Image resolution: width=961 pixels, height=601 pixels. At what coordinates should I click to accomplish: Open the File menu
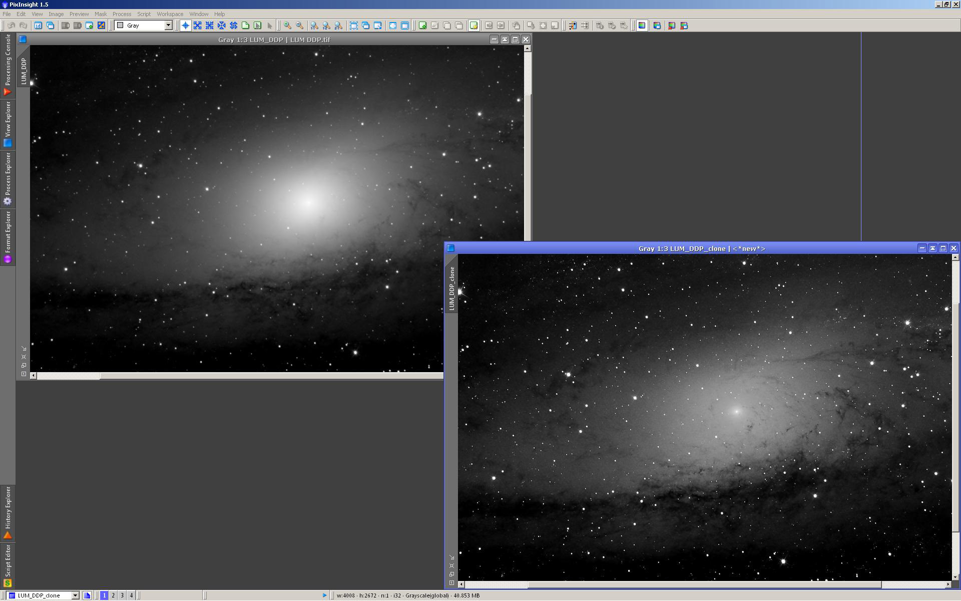(7, 14)
